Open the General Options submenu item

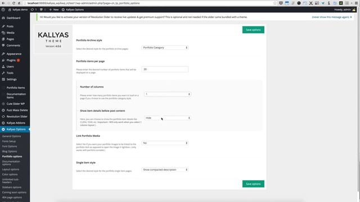pyautogui.click(x=11, y=136)
